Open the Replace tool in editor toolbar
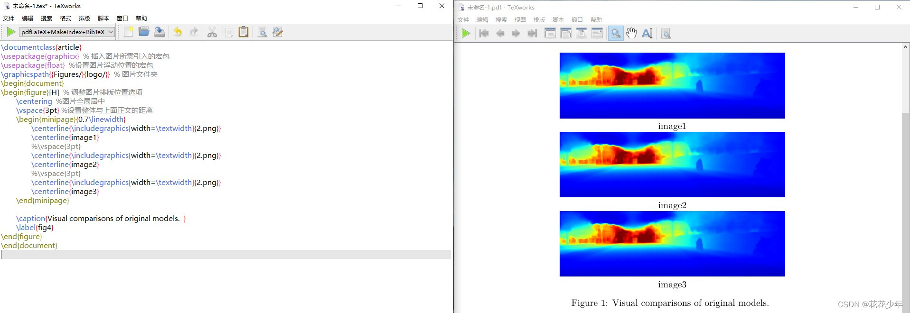Viewport: 910px width, 313px height. [x=278, y=32]
